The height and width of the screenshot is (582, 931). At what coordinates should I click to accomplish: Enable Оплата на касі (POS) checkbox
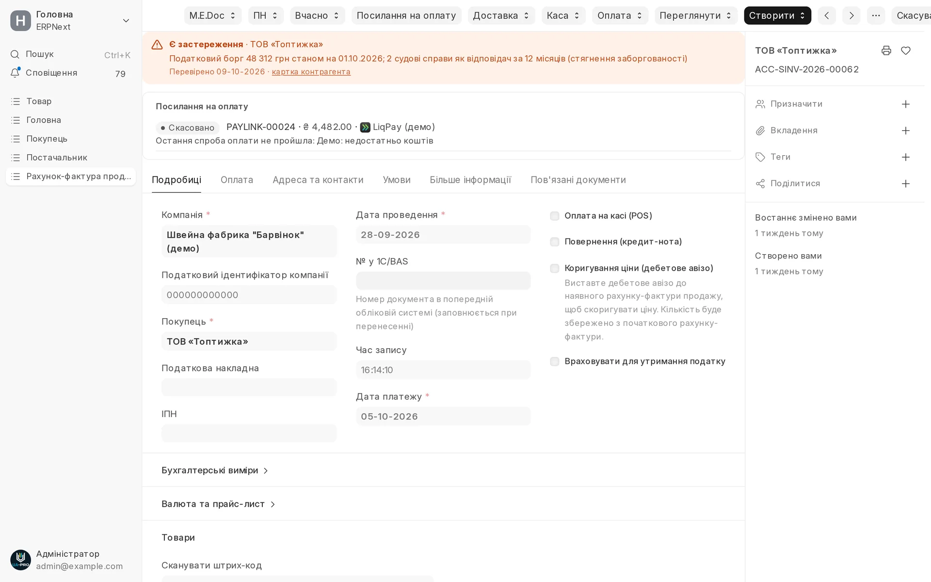pyautogui.click(x=554, y=216)
